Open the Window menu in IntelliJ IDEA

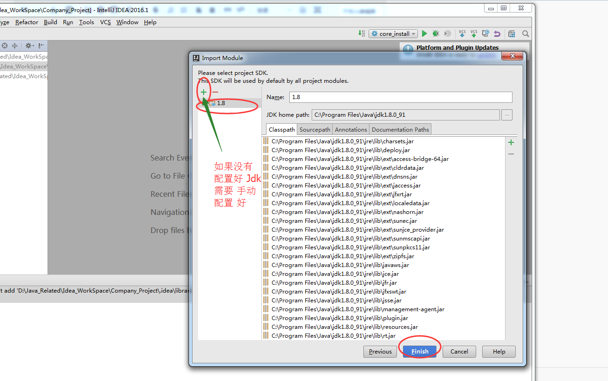tap(127, 22)
